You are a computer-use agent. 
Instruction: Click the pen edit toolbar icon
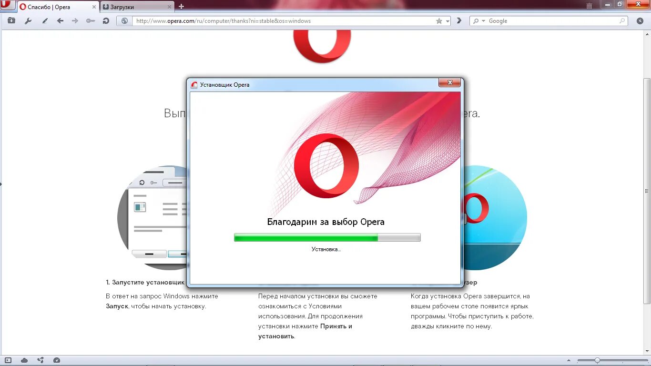tap(45, 21)
